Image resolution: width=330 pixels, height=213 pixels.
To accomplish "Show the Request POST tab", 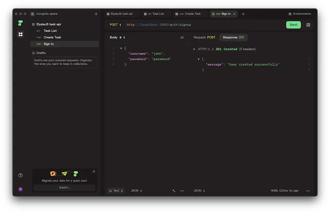I will (x=204, y=37).
